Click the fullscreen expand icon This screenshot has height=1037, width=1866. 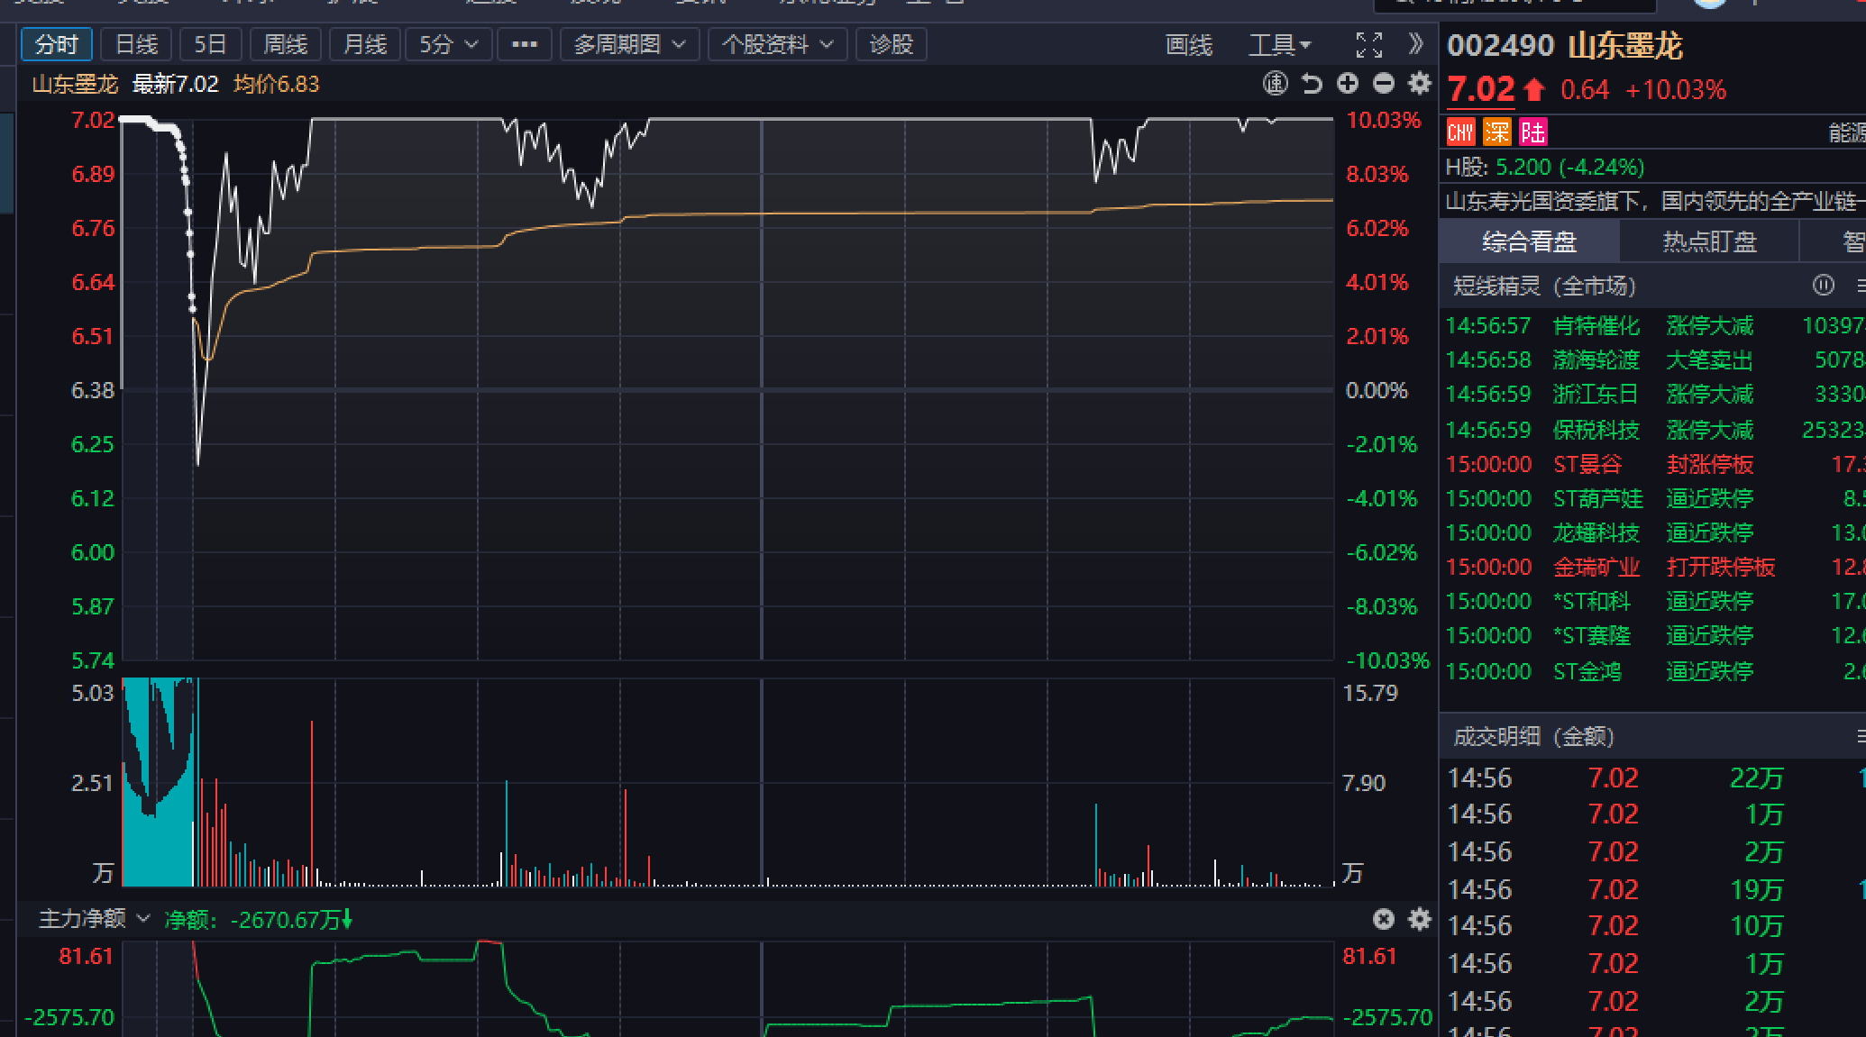(1369, 44)
